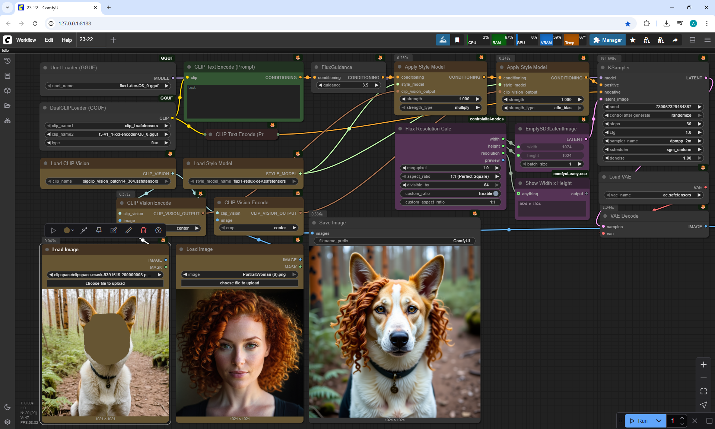
Task: Click the delete node trash icon
Action: pyautogui.click(x=143, y=230)
